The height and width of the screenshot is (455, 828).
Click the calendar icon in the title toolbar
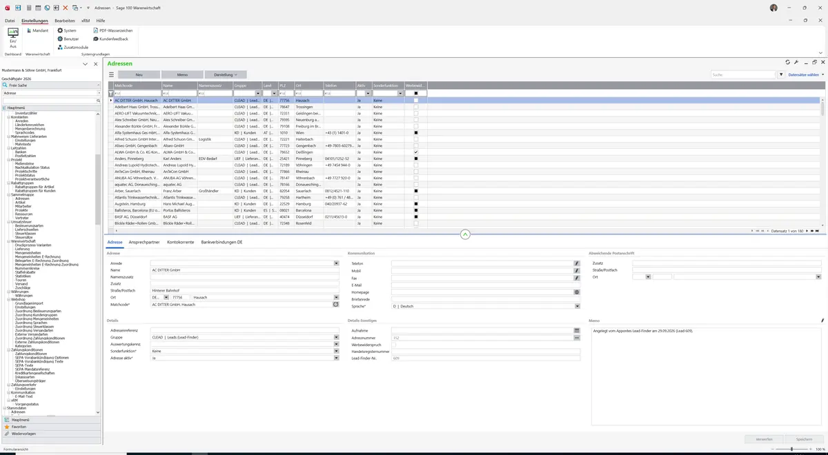37,8
